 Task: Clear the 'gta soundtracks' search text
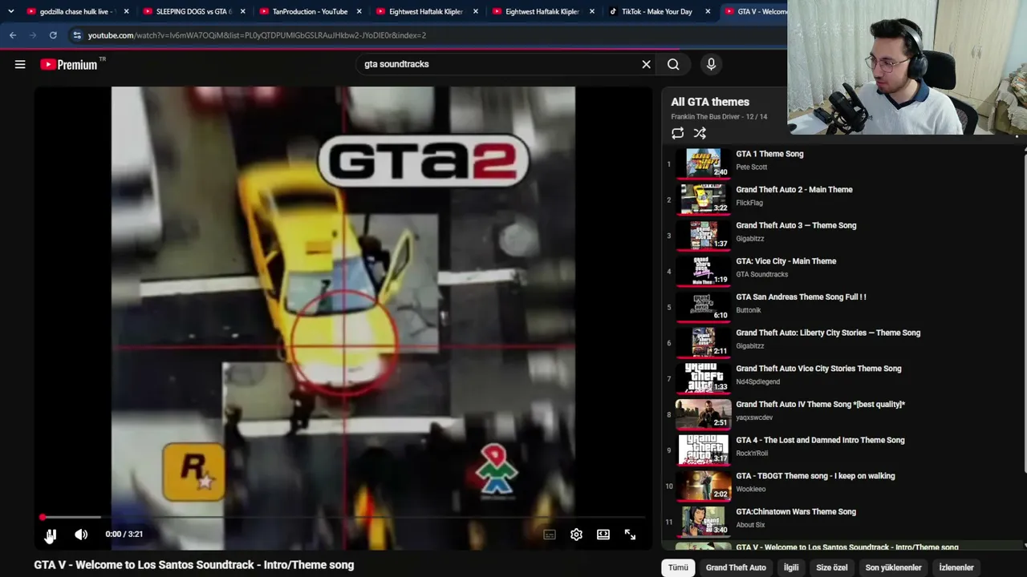pyautogui.click(x=646, y=64)
